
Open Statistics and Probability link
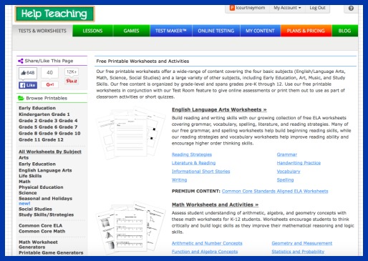[298, 252]
